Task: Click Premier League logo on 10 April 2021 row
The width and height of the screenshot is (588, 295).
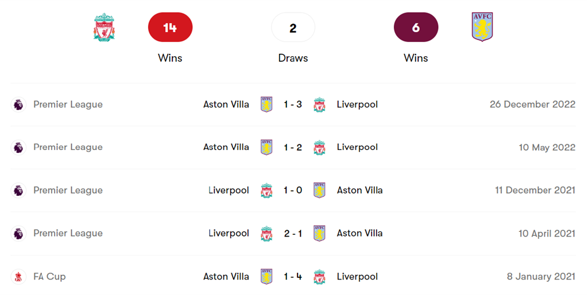Action: (x=18, y=233)
